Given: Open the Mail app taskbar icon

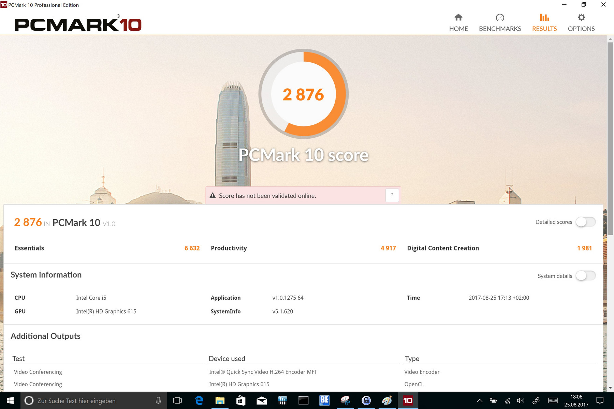Looking at the screenshot, I should (262, 400).
